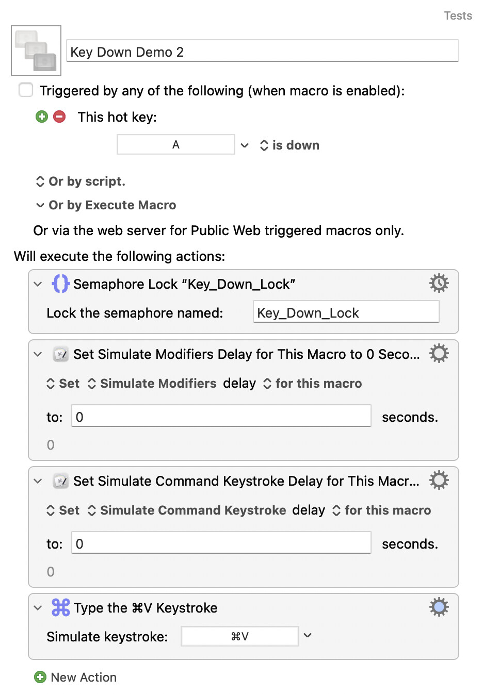Click the command symbol keystroke action icon
The width and height of the screenshot is (483, 694).
(60, 607)
